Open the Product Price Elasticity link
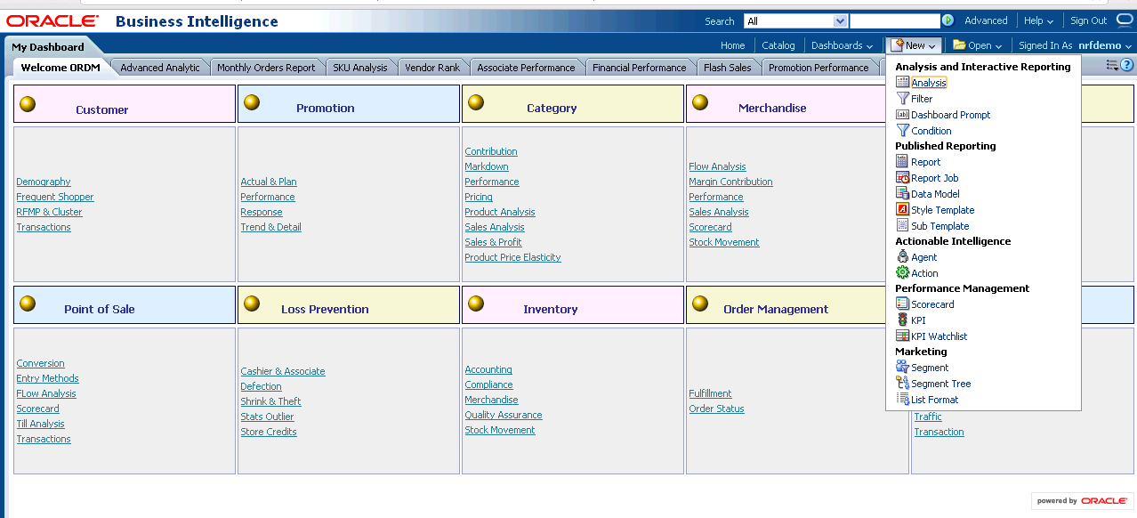This screenshot has width=1137, height=518. pos(512,257)
